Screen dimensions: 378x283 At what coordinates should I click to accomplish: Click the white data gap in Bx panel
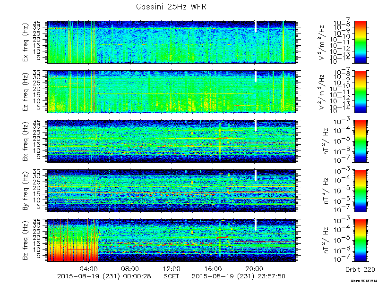pos(256,125)
